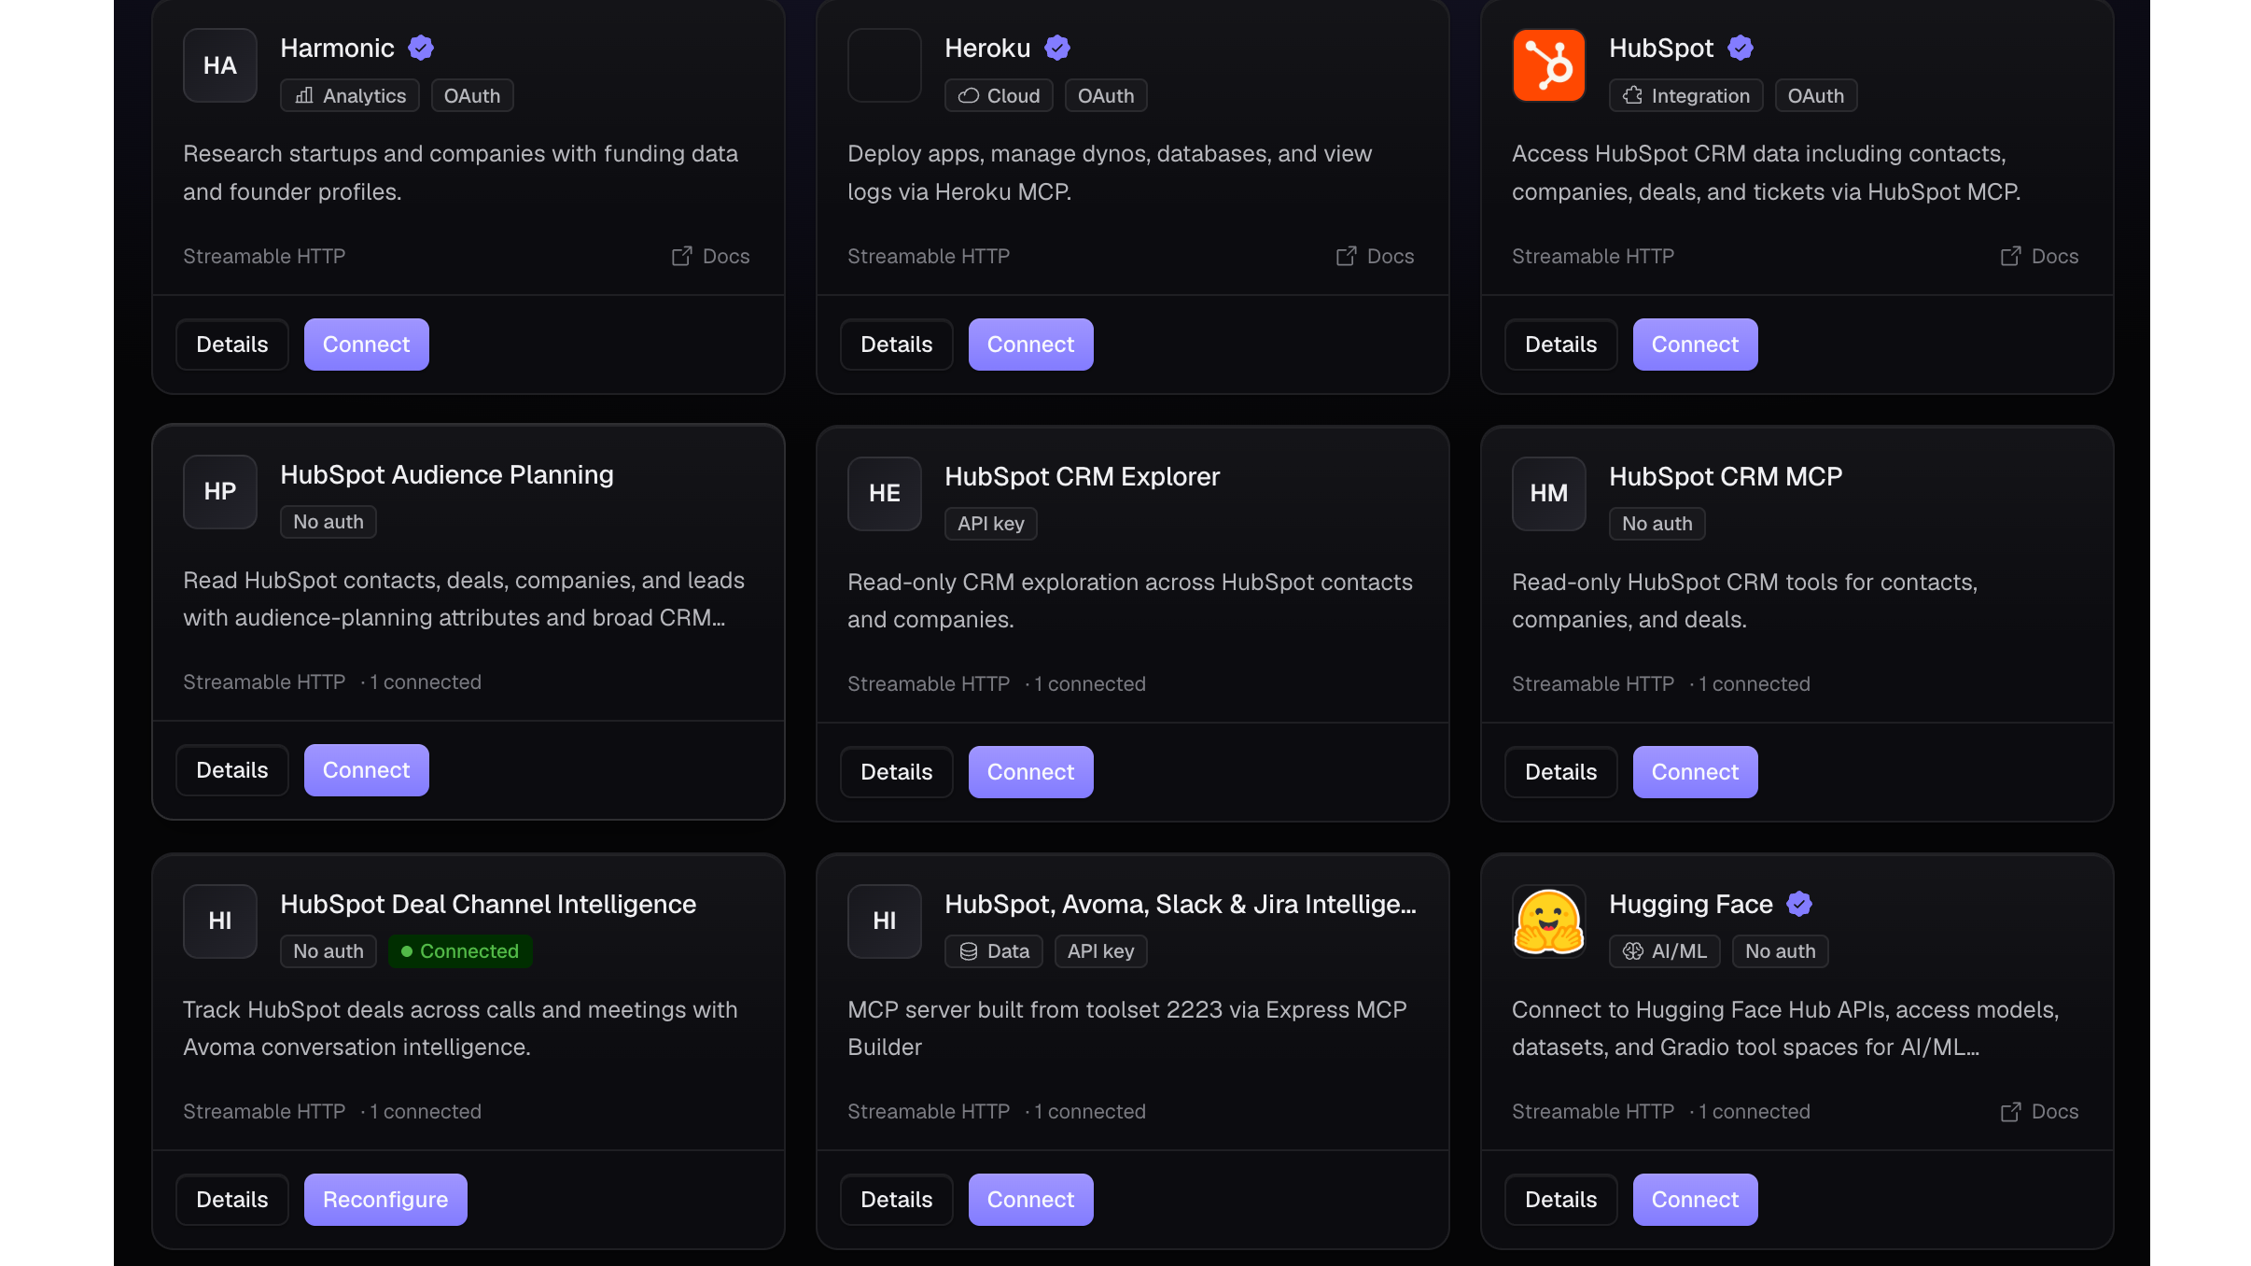Open Docs link on the Hugging Face card
The height and width of the screenshot is (1266, 2251).
[2040, 1111]
